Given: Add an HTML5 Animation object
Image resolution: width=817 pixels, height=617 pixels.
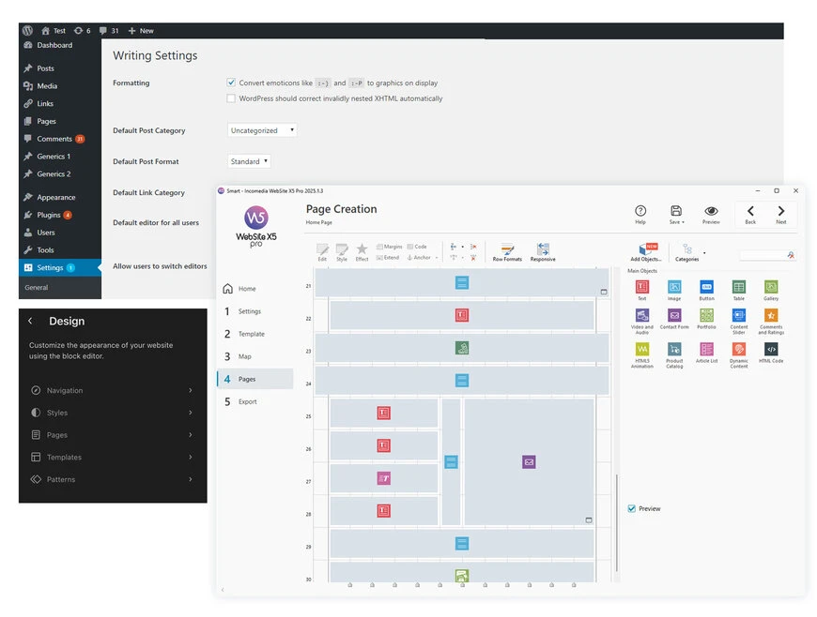Looking at the screenshot, I should point(642,349).
